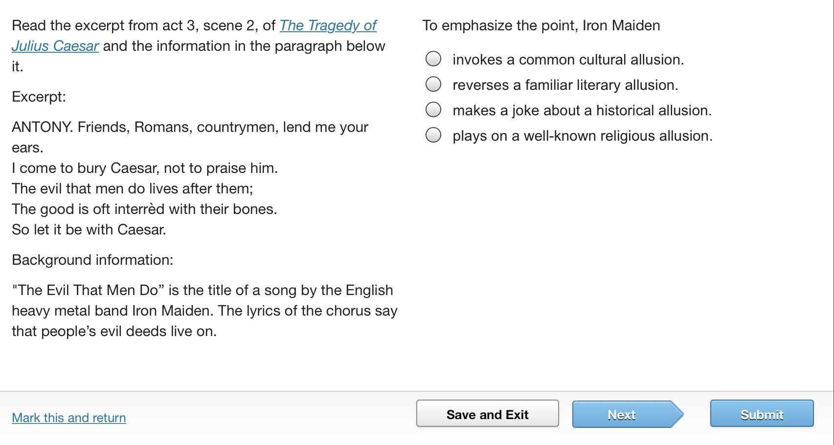This screenshot has width=834, height=445.
Task: Click the question prompt about Iron Maiden
Action: [541, 25]
